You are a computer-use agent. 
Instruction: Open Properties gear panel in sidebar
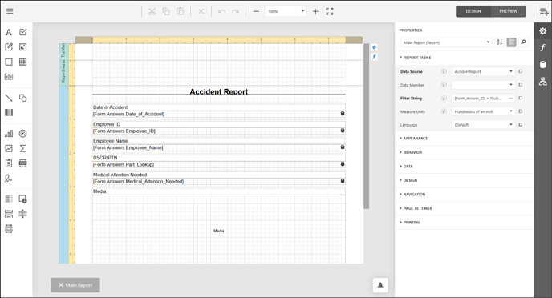point(543,31)
